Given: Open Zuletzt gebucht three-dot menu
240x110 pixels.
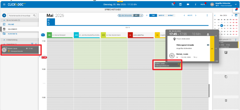Looking at the screenshot, I should point(236,40).
